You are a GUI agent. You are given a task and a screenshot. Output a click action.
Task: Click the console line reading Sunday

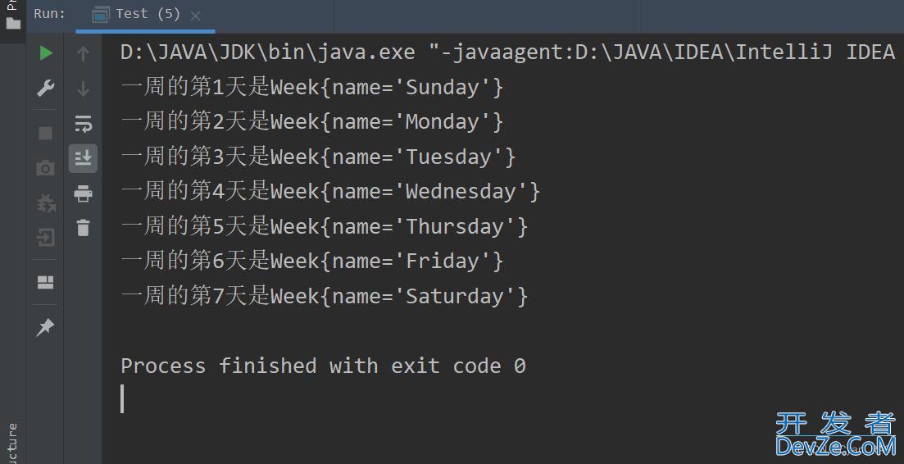click(312, 88)
